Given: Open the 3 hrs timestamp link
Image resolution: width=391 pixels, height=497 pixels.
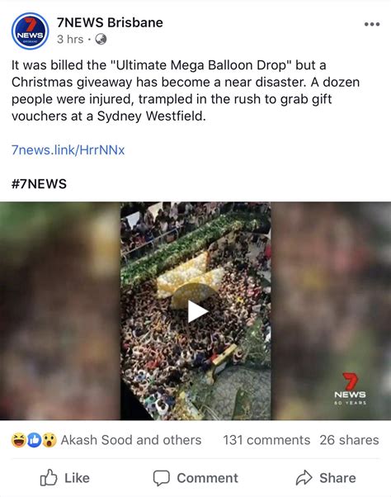Looking at the screenshot, I should 70,40.
